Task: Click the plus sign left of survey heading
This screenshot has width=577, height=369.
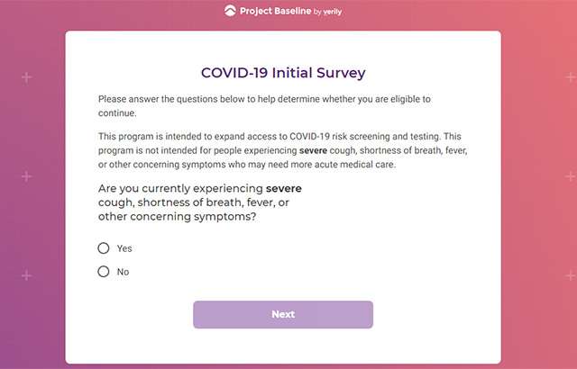Action: pos(26,77)
